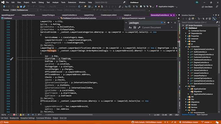221x124 pixels.
Task: Open the Call Stack tab
Action: [x=4, y=118]
